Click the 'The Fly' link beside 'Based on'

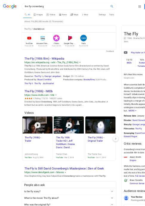pos(38,76)
